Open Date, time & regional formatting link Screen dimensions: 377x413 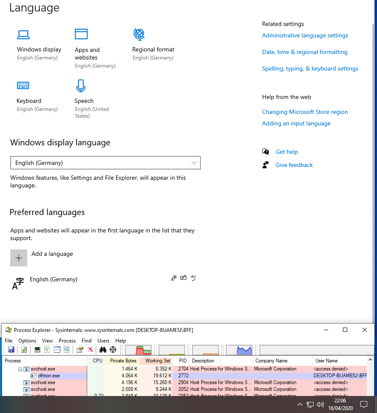(x=305, y=52)
